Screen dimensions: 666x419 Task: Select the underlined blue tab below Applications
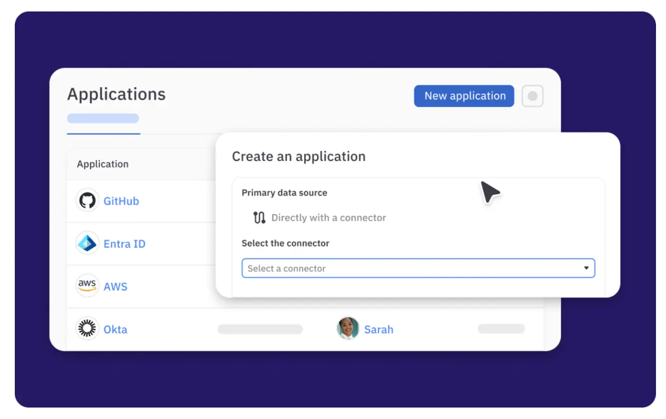[103, 119]
